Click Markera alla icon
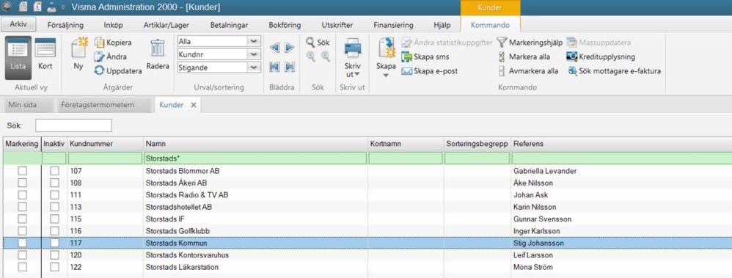This screenshot has height=278, width=732. [x=502, y=57]
